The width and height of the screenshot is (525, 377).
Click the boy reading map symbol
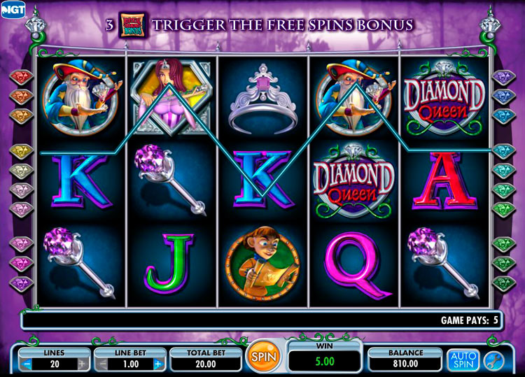[x=262, y=263]
